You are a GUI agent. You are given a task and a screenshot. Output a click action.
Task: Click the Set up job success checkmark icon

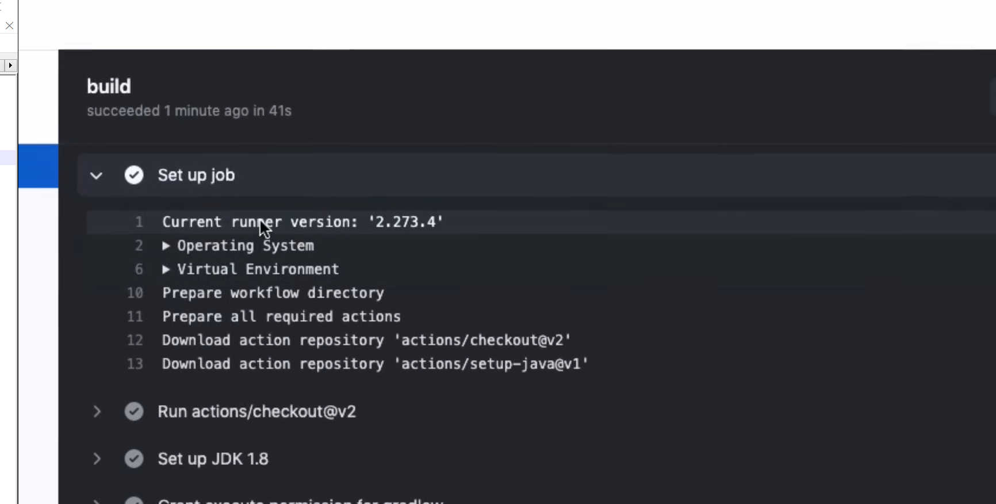(134, 175)
